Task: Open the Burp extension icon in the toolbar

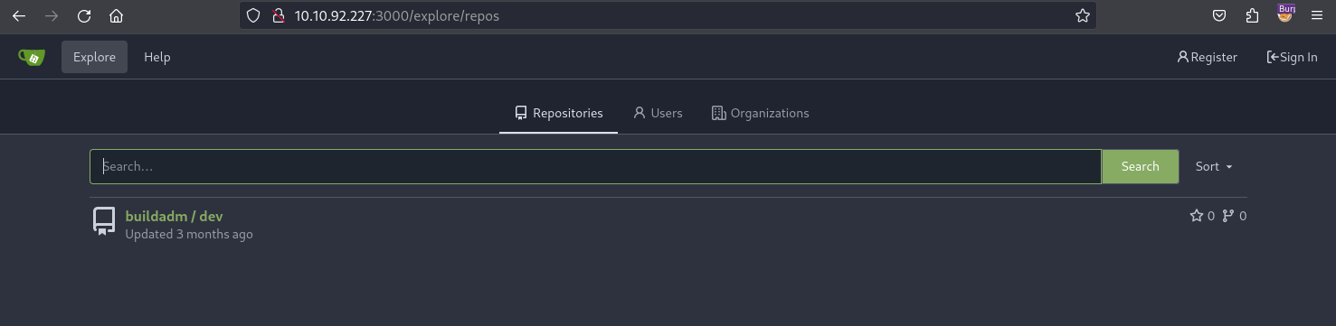Action: point(1284,14)
